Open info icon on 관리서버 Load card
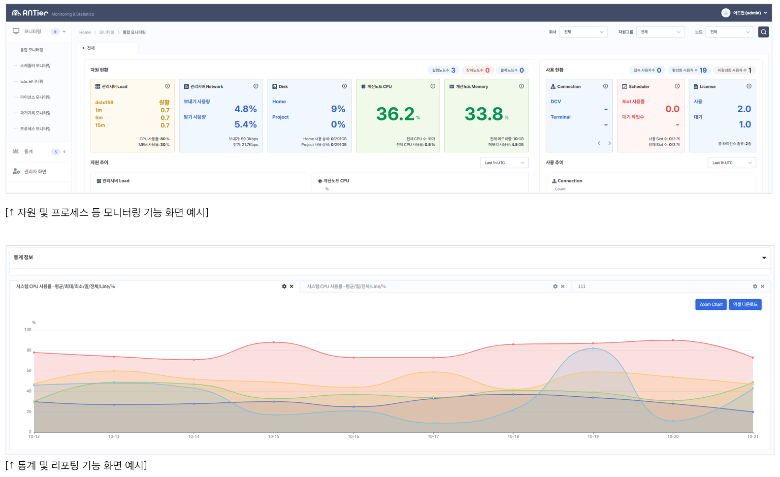 coord(168,86)
